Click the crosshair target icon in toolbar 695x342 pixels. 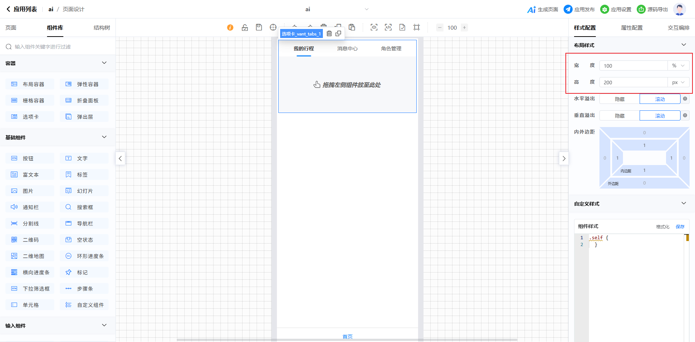coord(273,28)
